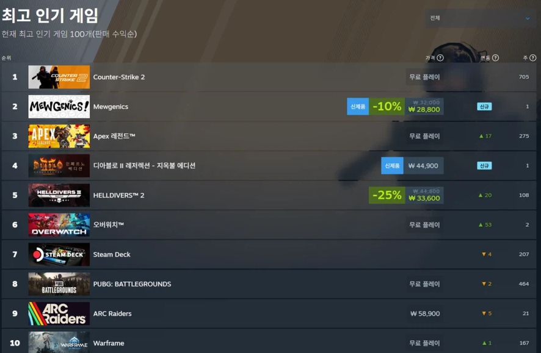Click the -10% discount badge on Mewgenics

(387, 107)
